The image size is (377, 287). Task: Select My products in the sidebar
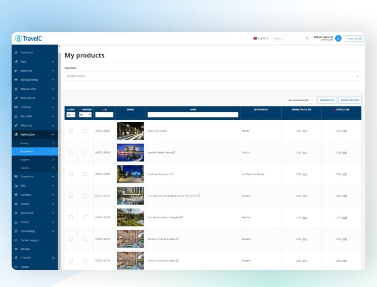coord(35,151)
